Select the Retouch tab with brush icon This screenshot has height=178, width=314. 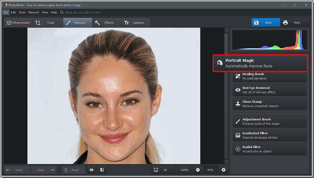[x=78, y=23]
